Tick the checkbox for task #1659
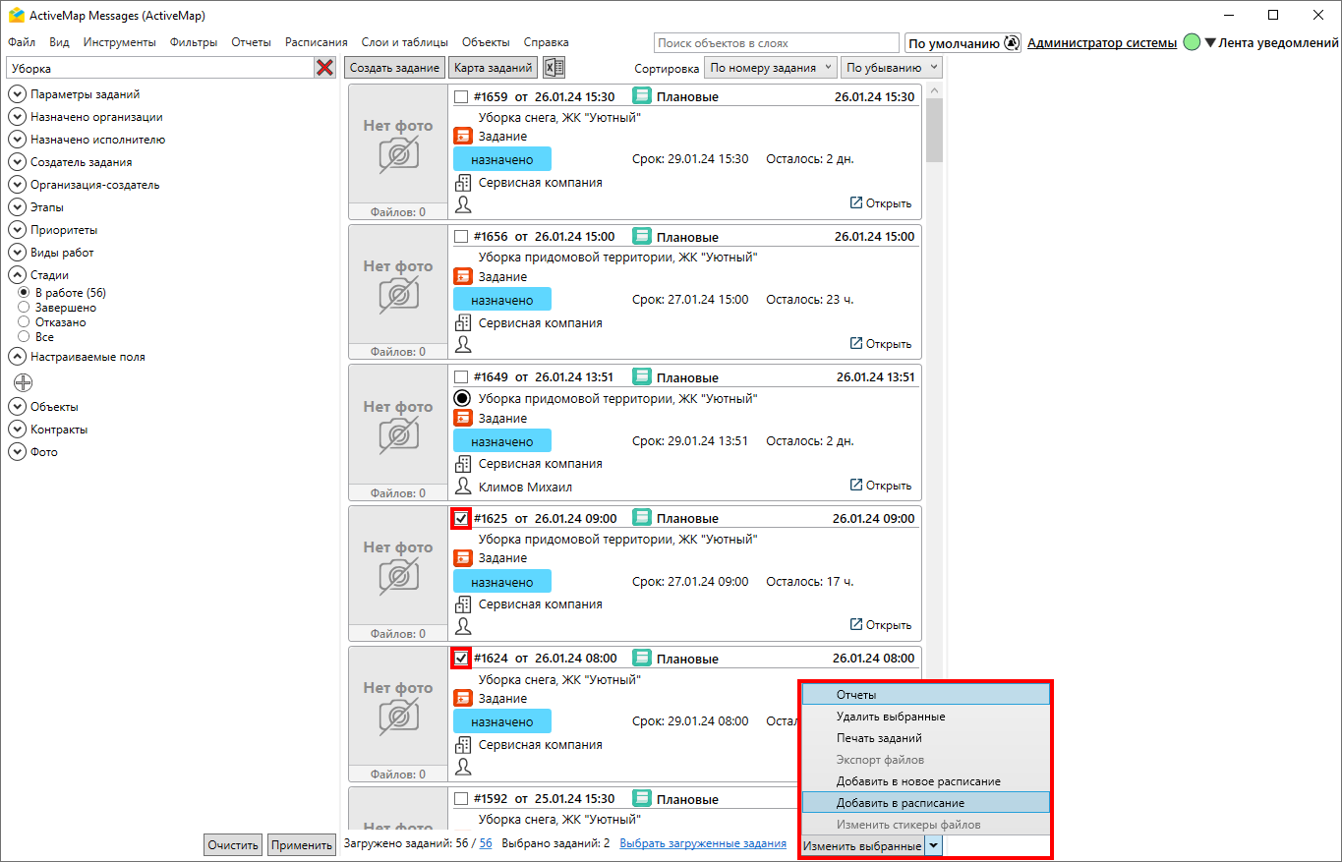 tap(461, 96)
